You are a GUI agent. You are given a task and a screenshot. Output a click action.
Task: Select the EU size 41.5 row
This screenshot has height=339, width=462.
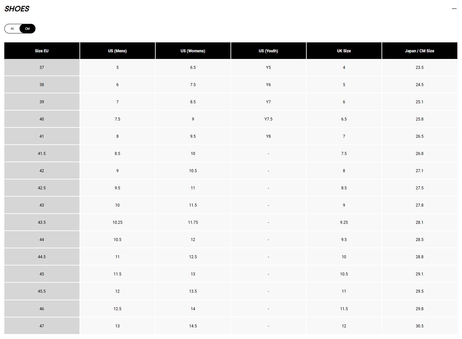42,153
